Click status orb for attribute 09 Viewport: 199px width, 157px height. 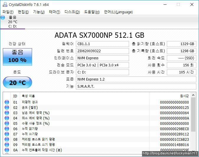(x=7, y=145)
